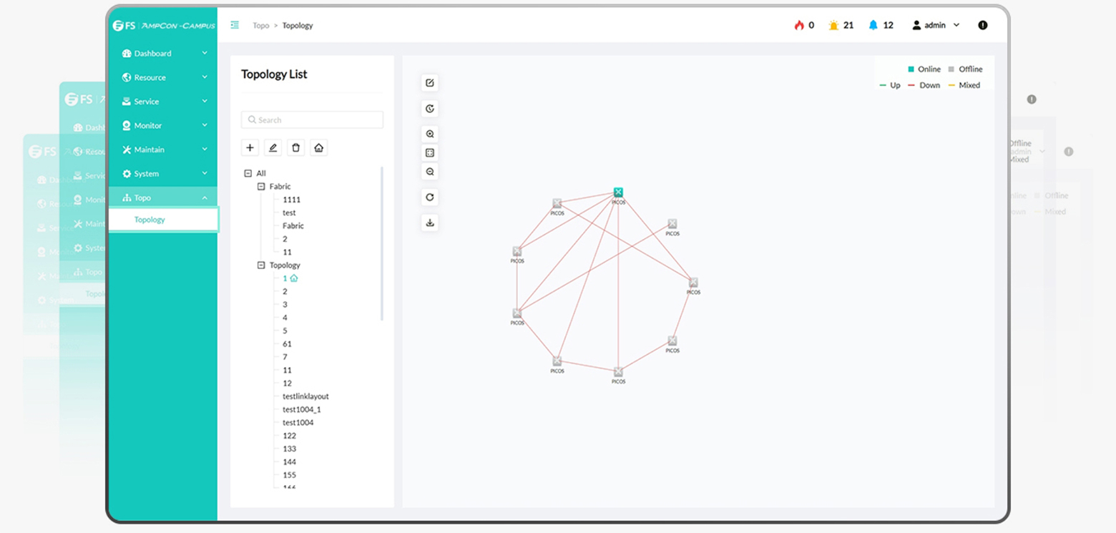This screenshot has height=533, width=1116.
Task: Open the Maintain menu in the sidebar
Action: [163, 150]
